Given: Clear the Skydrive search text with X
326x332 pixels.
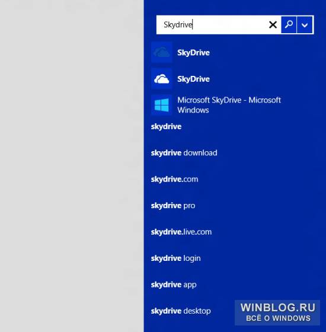Looking at the screenshot, I should pyautogui.click(x=273, y=25).
